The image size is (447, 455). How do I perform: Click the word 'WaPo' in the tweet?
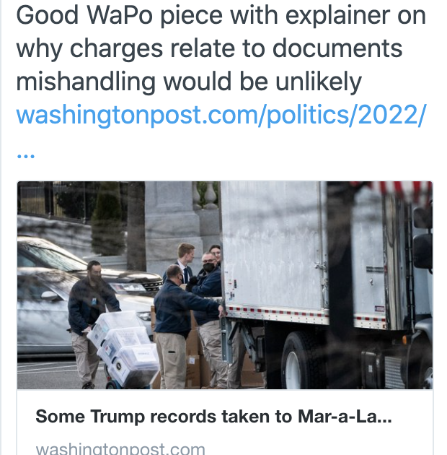pos(120,15)
